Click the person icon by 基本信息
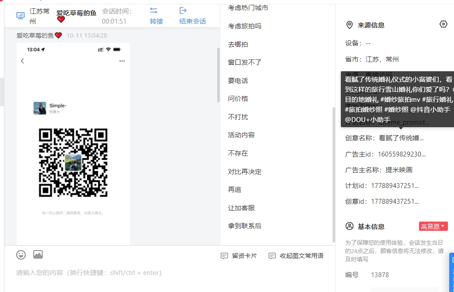This screenshot has width=454, height=292. 350,226
